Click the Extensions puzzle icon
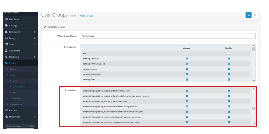 6,32
